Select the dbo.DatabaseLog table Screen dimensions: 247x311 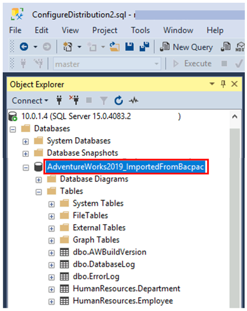point(104,264)
